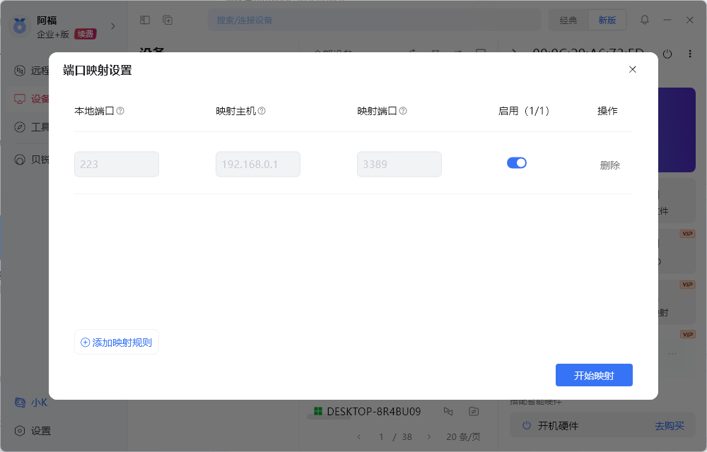Open the 设备 panel from the sidebar

20,99
